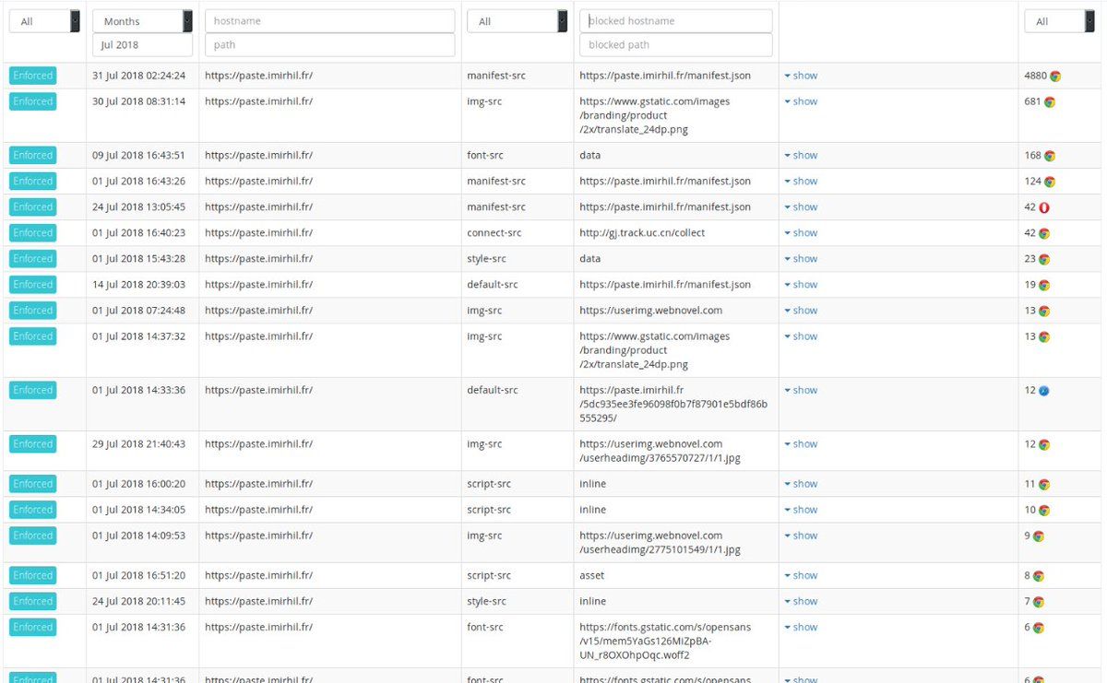
Task: Click the hostname filter field
Action: 329,21
